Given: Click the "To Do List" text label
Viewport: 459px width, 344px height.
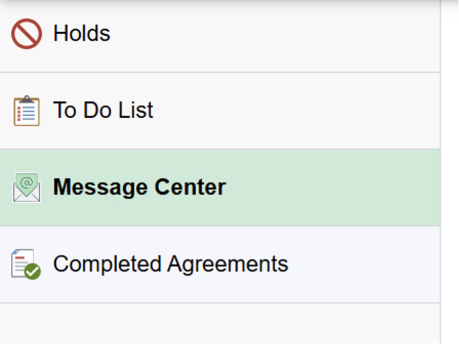Looking at the screenshot, I should [x=103, y=110].
